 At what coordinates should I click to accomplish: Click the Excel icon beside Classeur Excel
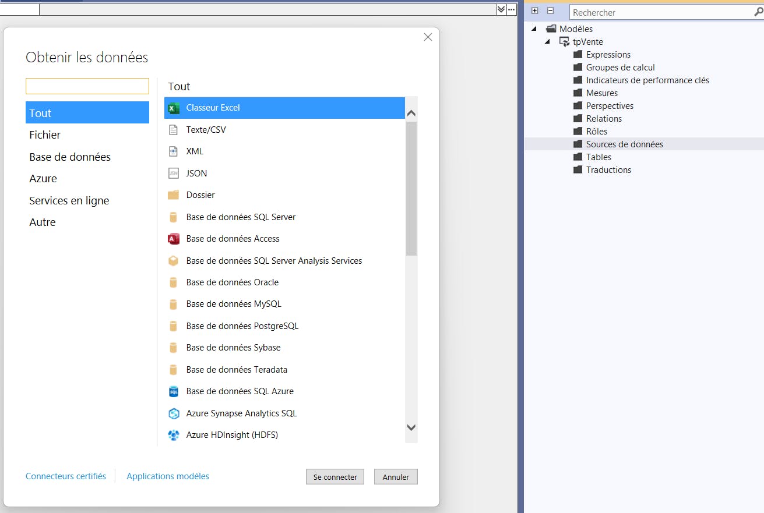(x=173, y=108)
